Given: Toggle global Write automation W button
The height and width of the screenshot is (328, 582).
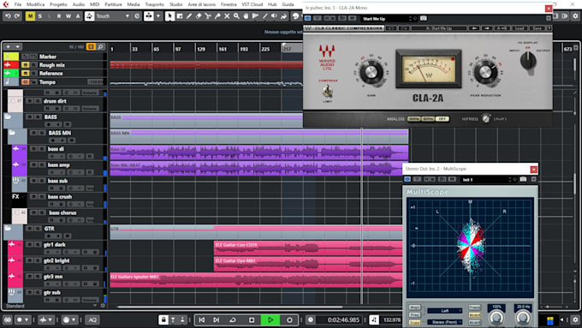Looking at the screenshot, I should coord(68,16).
